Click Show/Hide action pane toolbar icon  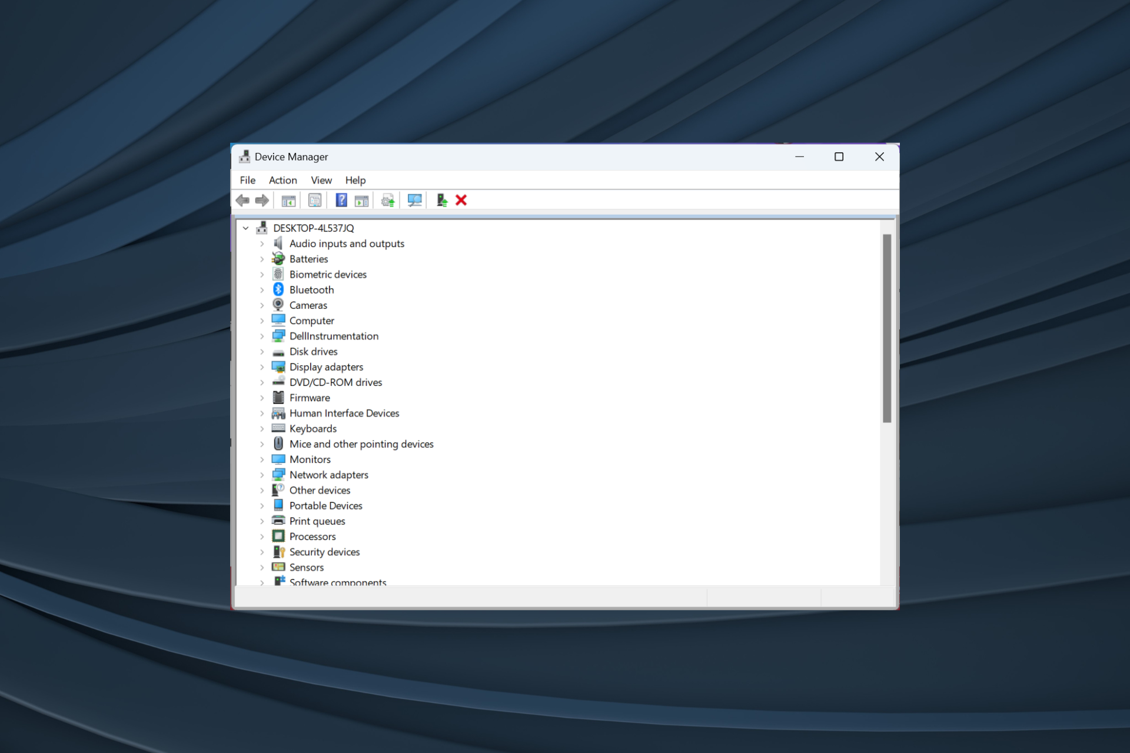[361, 201]
